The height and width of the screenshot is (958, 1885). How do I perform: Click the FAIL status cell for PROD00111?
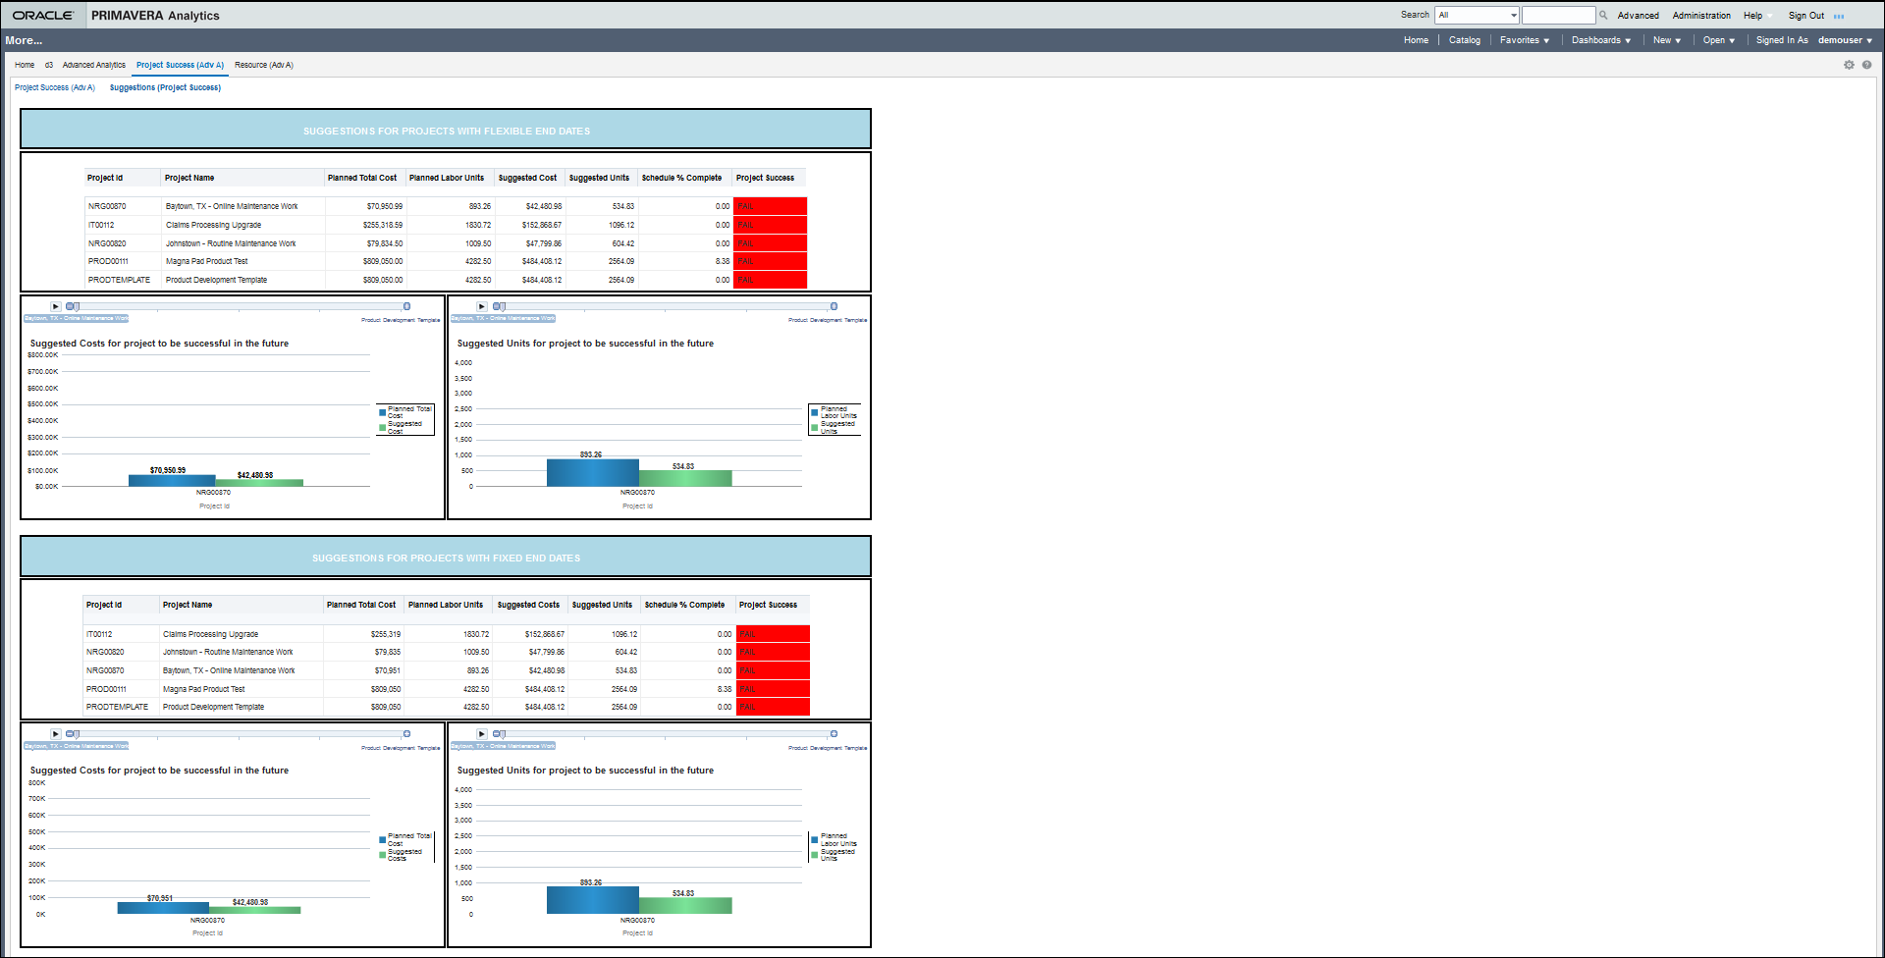(x=772, y=261)
